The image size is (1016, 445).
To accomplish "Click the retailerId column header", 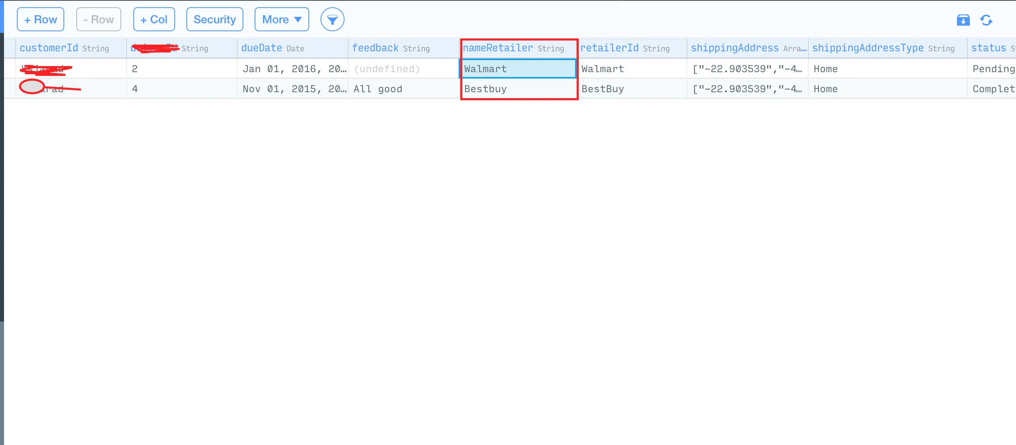I will coord(610,48).
